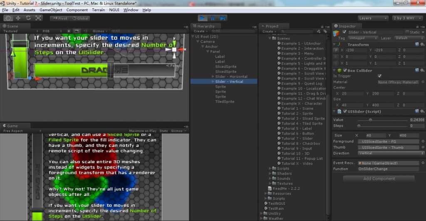This screenshot has height=221, width=426.
Task: Toggle the GameObject active checkbox in Inspector
Action: tap(344, 32)
